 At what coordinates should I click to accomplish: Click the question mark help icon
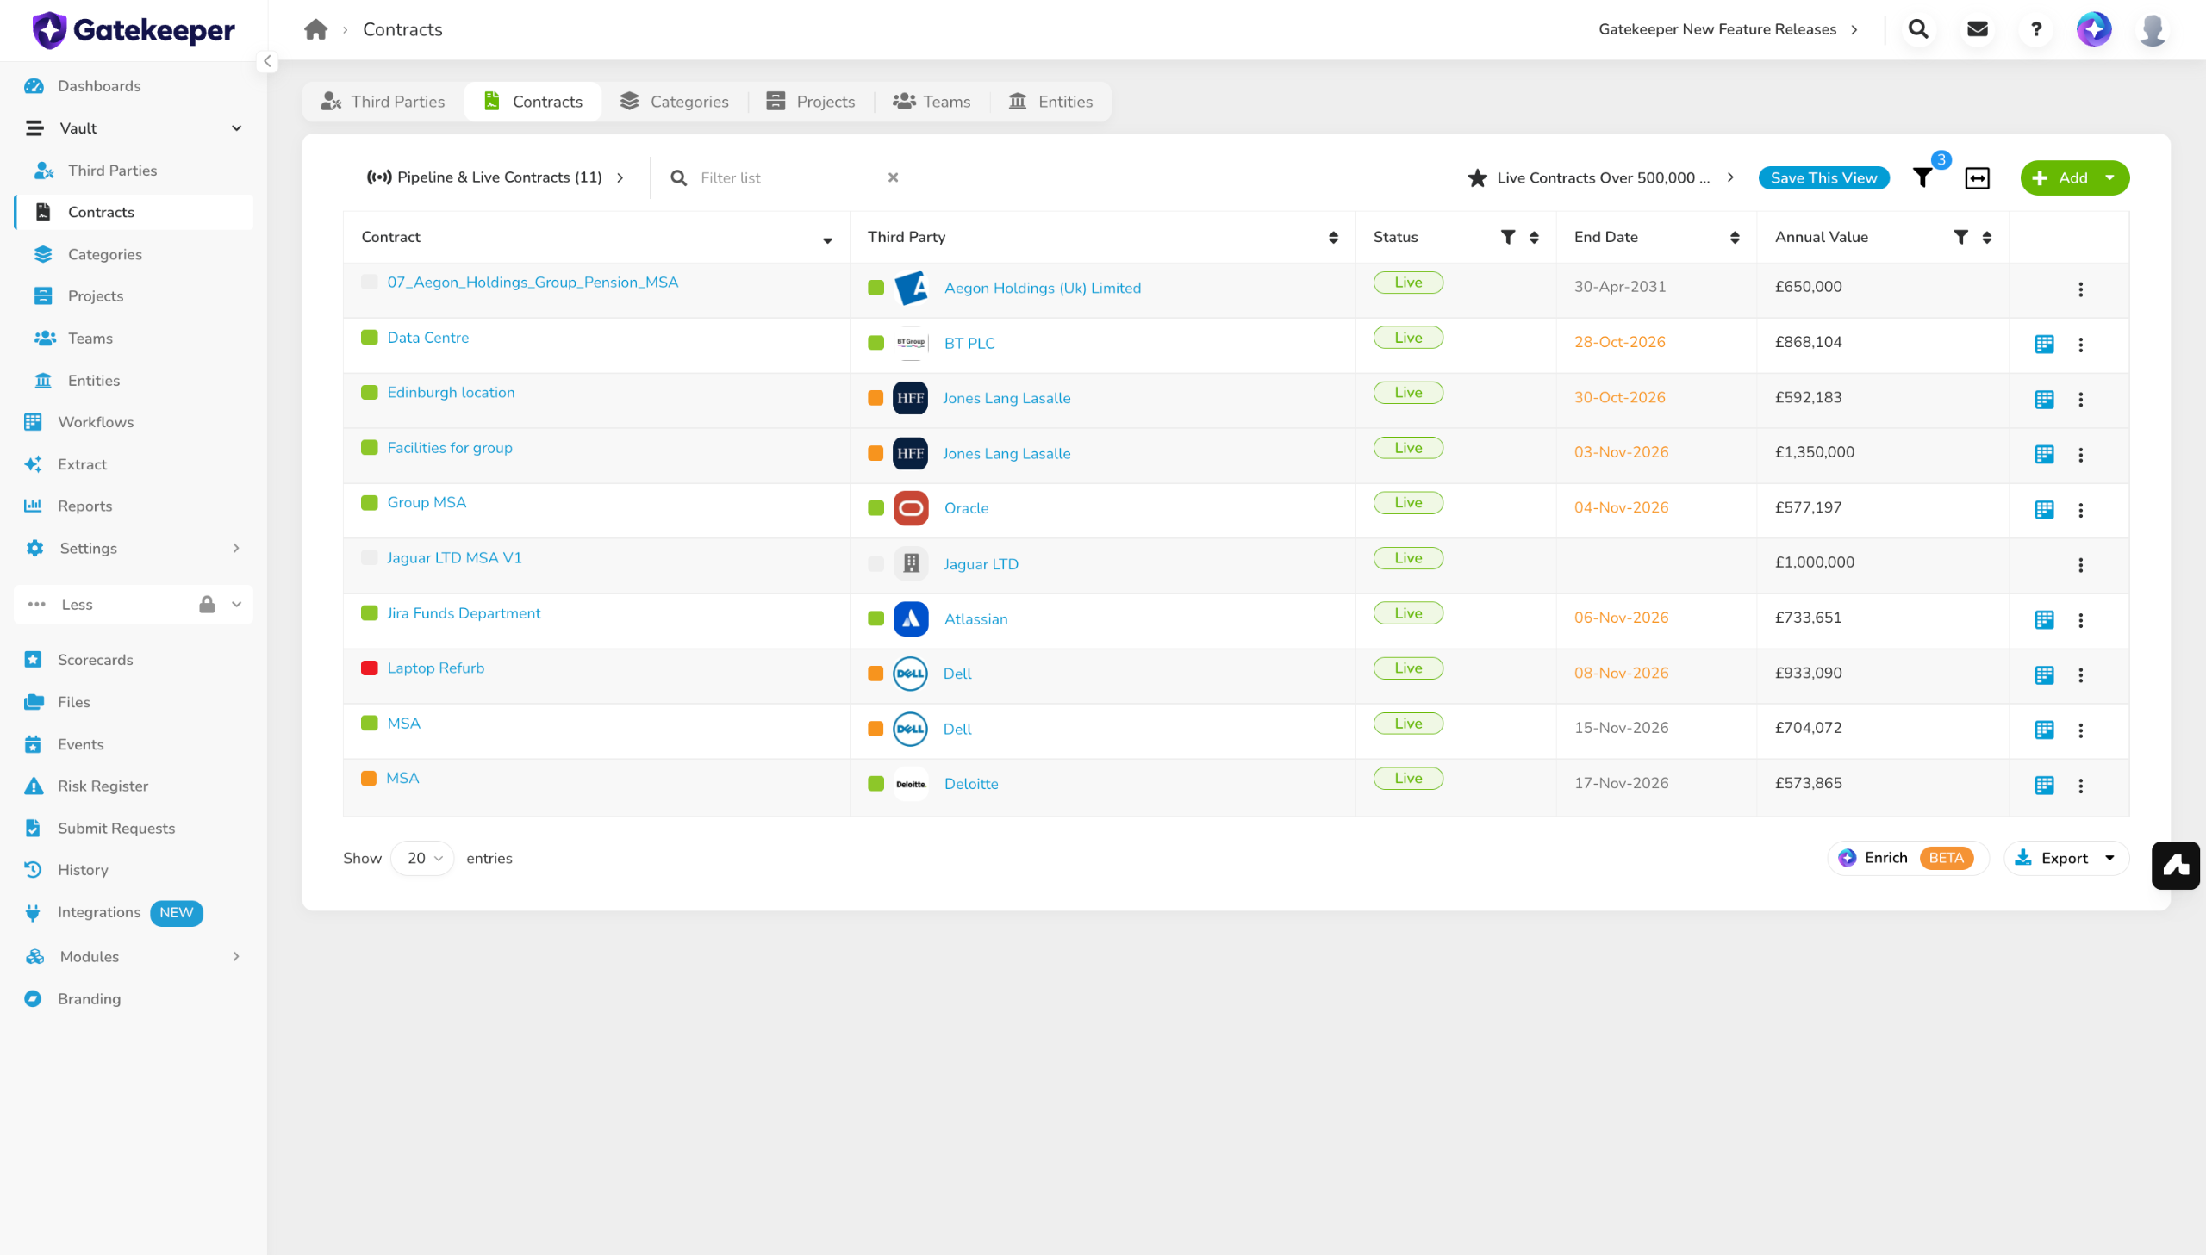pos(2035,29)
